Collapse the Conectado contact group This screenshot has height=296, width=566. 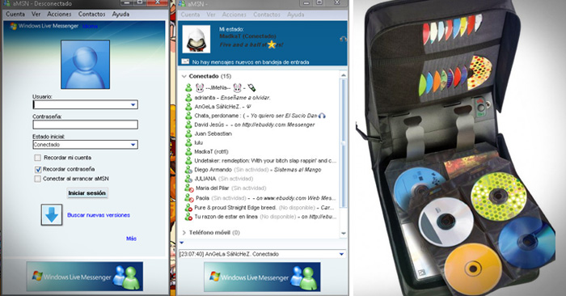pos(184,76)
